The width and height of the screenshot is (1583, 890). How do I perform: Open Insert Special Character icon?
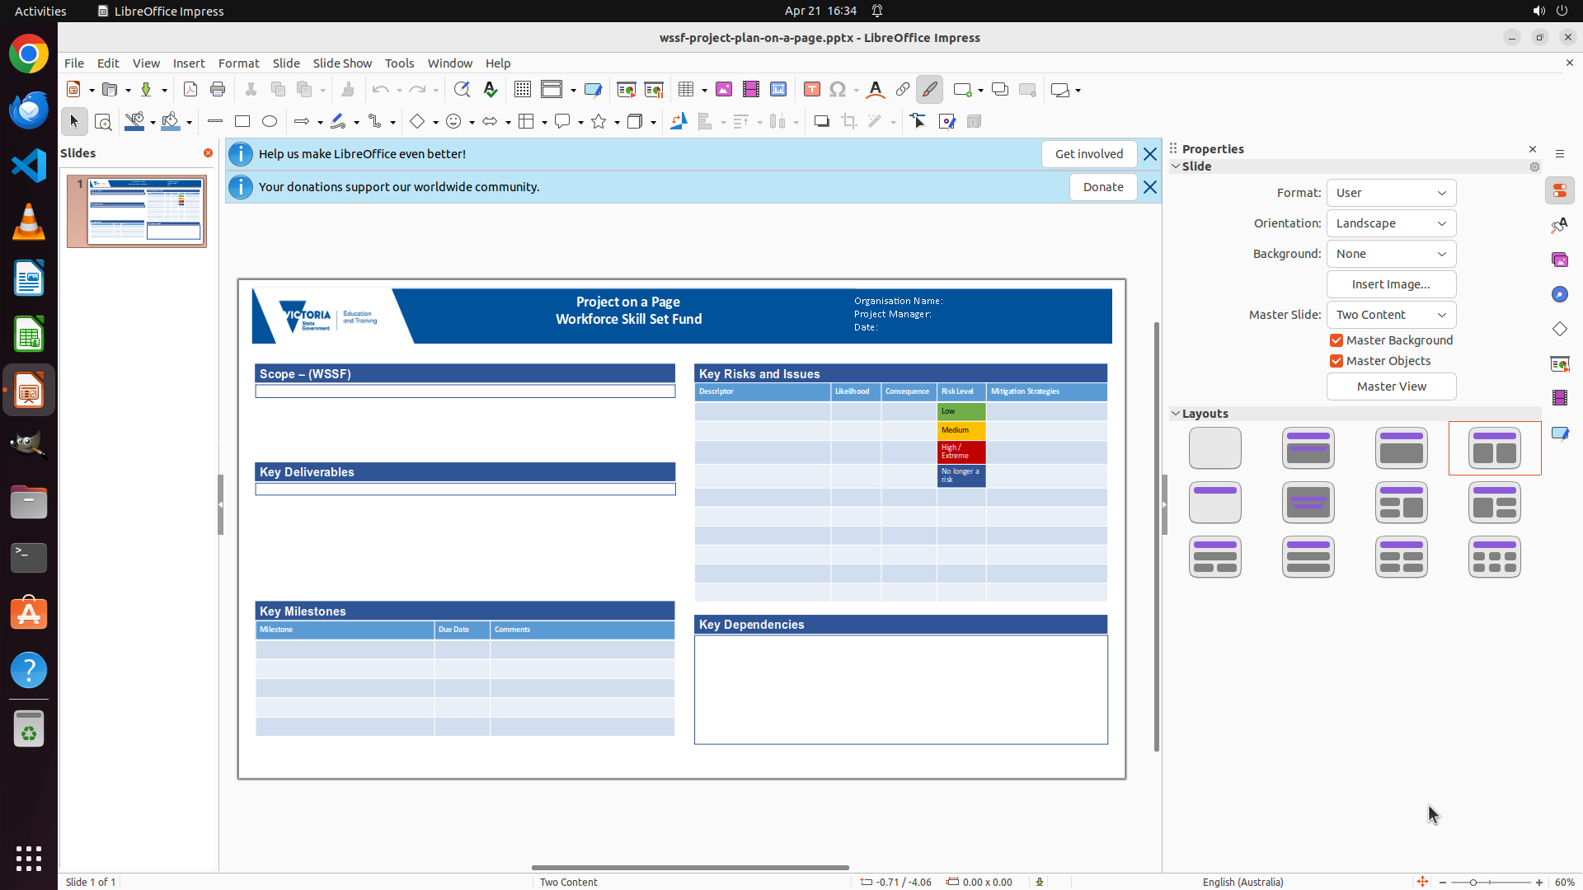pyautogui.click(x=838, y=90)
